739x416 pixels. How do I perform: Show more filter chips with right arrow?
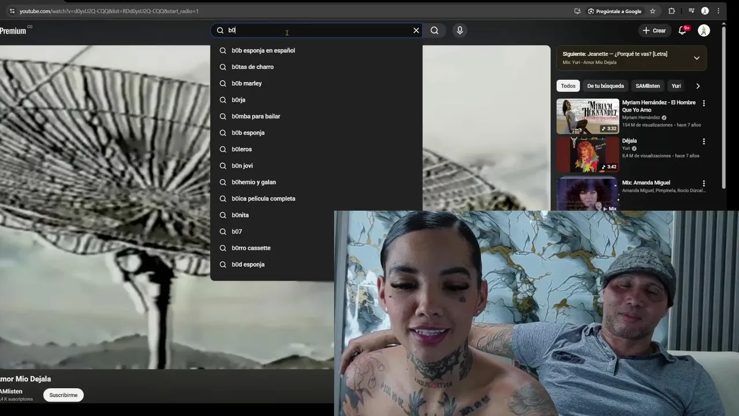pos(697,86)
